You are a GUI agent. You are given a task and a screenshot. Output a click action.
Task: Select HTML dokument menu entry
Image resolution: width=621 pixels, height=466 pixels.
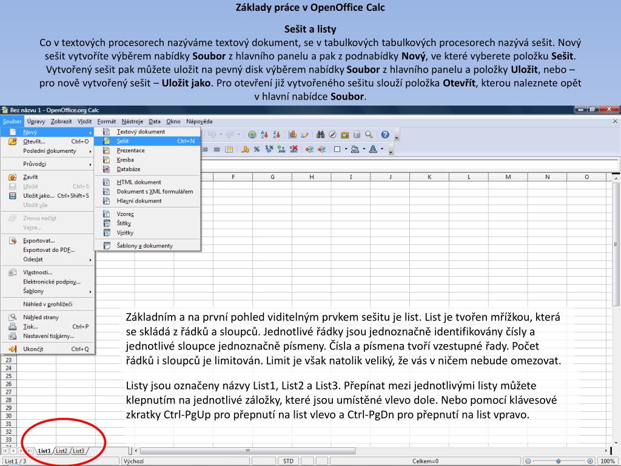[148, 182]
